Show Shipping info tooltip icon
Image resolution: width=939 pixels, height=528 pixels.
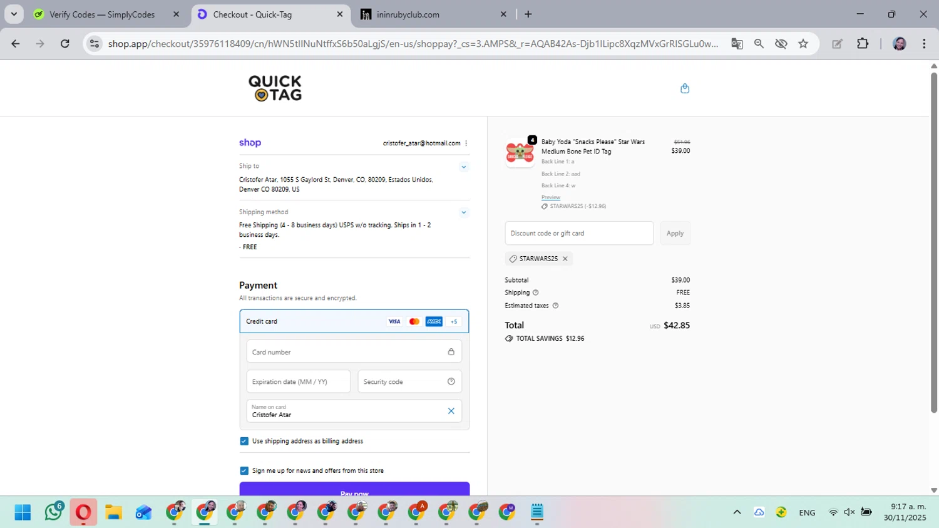pos(535,292)
